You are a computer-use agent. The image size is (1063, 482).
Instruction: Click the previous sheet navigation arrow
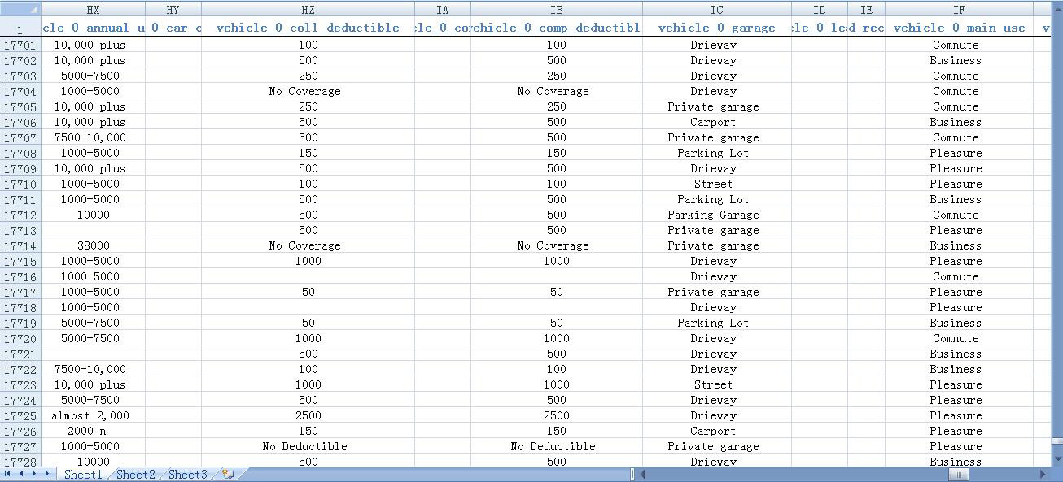click(x=21, y=474)
